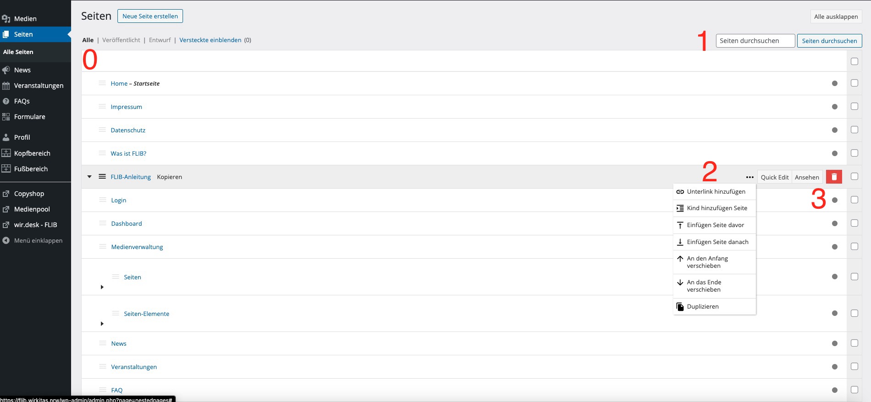Select the Impressum row checkbox

click(854, 106)
